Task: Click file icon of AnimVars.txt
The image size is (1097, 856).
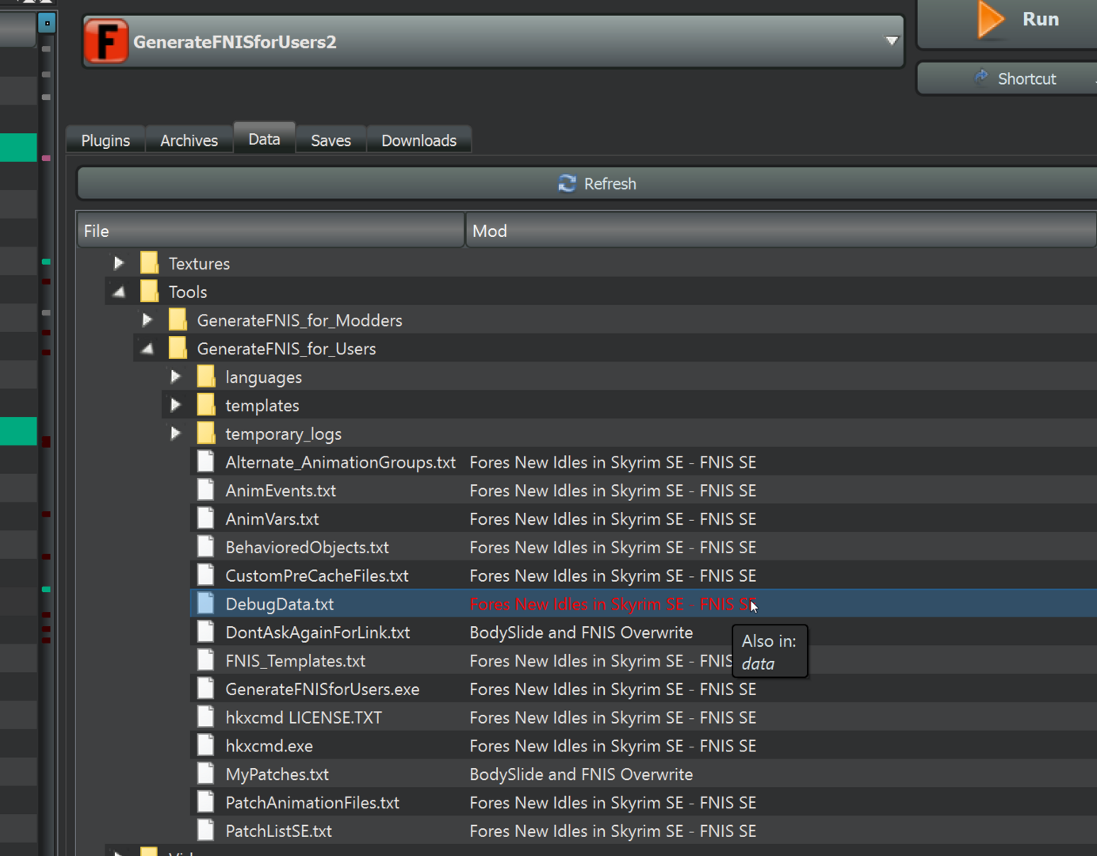Action: tap(206, 518)
